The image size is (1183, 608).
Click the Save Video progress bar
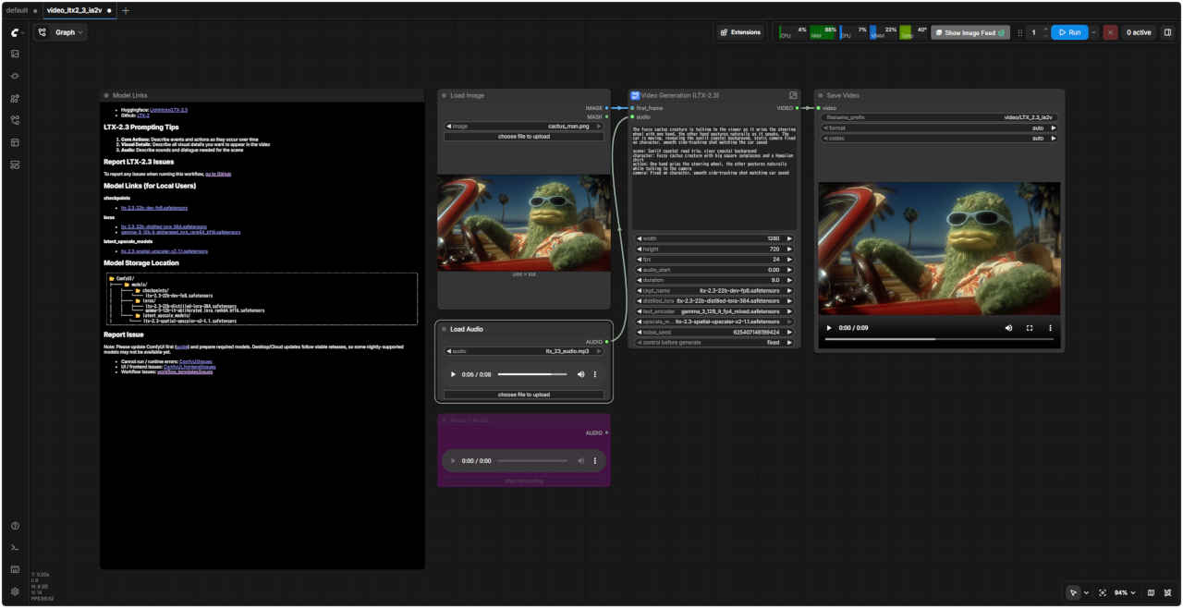tap(938, 339)
